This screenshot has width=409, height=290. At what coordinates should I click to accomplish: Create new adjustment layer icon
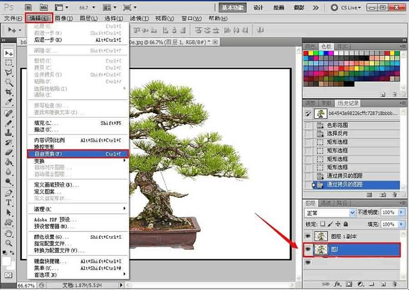coord(360,284)
